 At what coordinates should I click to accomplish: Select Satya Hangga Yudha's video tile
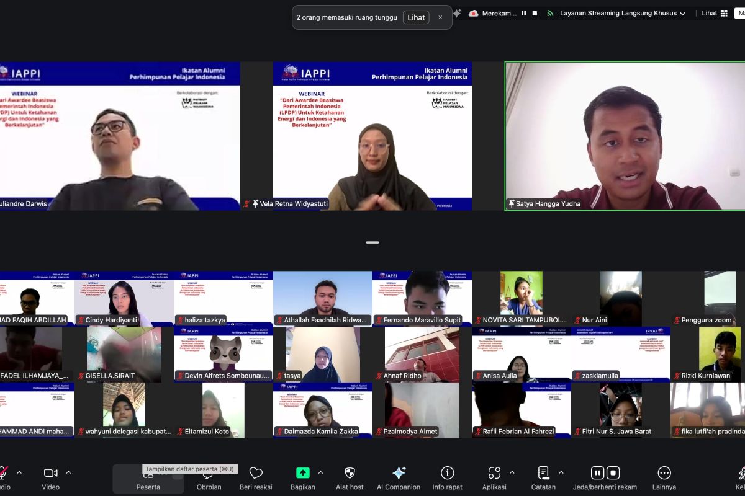pos(625,136)
